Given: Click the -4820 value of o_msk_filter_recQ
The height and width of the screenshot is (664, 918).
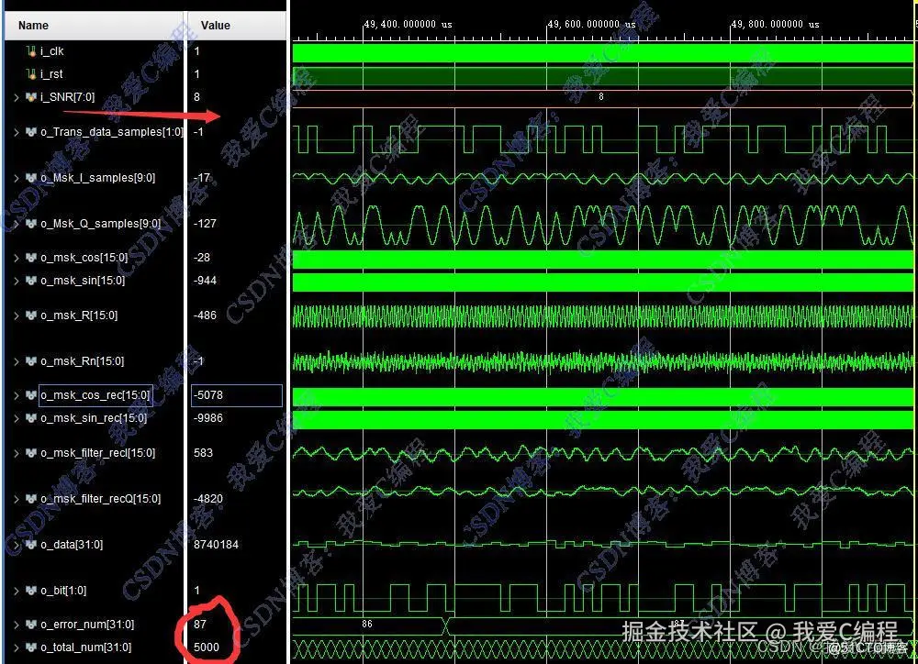Looking at the screenshot, I should 207,498.
